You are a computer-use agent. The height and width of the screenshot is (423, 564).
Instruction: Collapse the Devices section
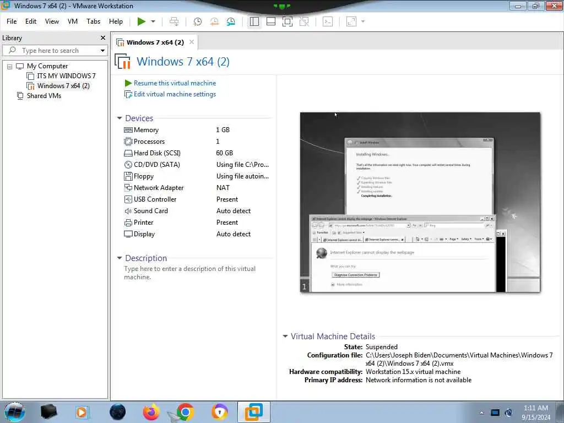pos(120,118)
